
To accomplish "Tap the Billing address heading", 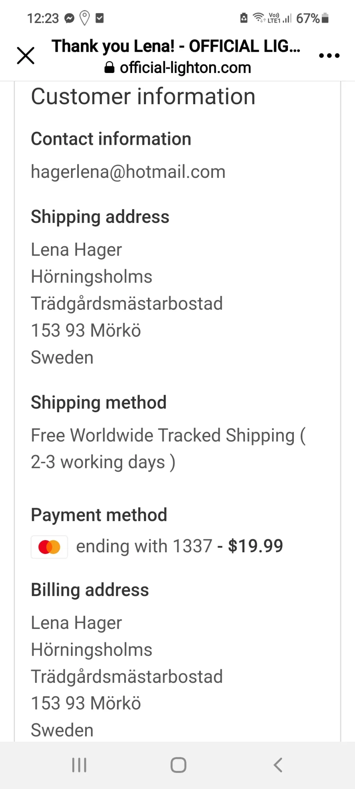I will click(90, 590).
